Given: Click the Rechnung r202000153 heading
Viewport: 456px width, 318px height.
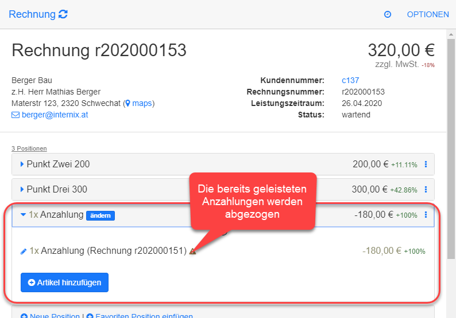Looking at the screenshot, I should tap(99, 50).
